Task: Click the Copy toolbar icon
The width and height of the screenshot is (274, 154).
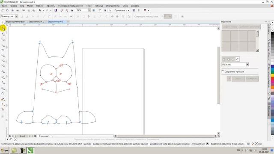Action: (x=29, y=10)
